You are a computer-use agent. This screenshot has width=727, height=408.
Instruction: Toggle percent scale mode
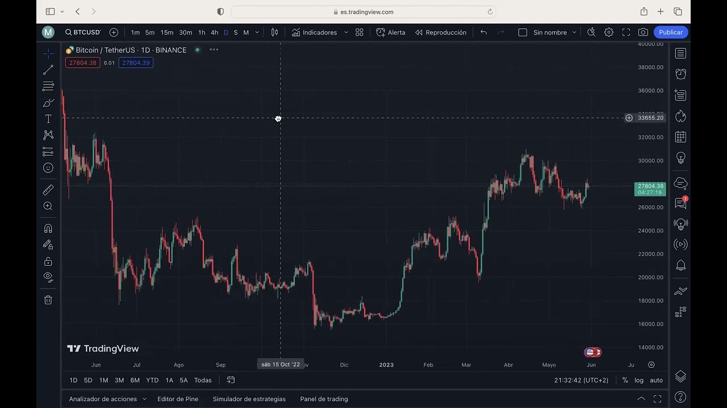click(625, 380)
